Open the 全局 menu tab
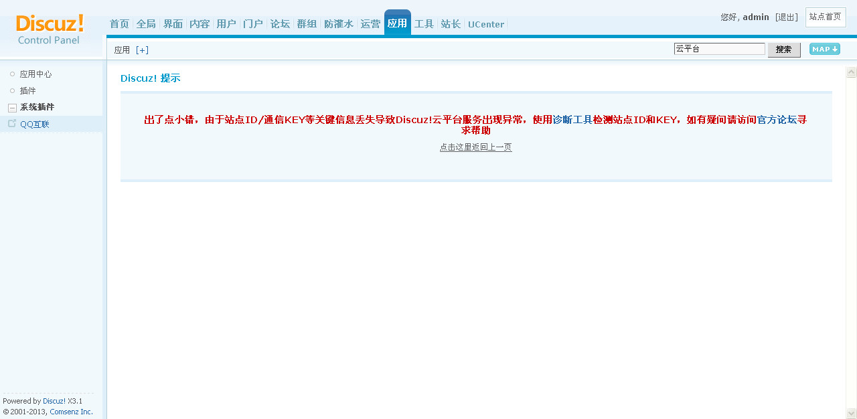 point(146,24)
